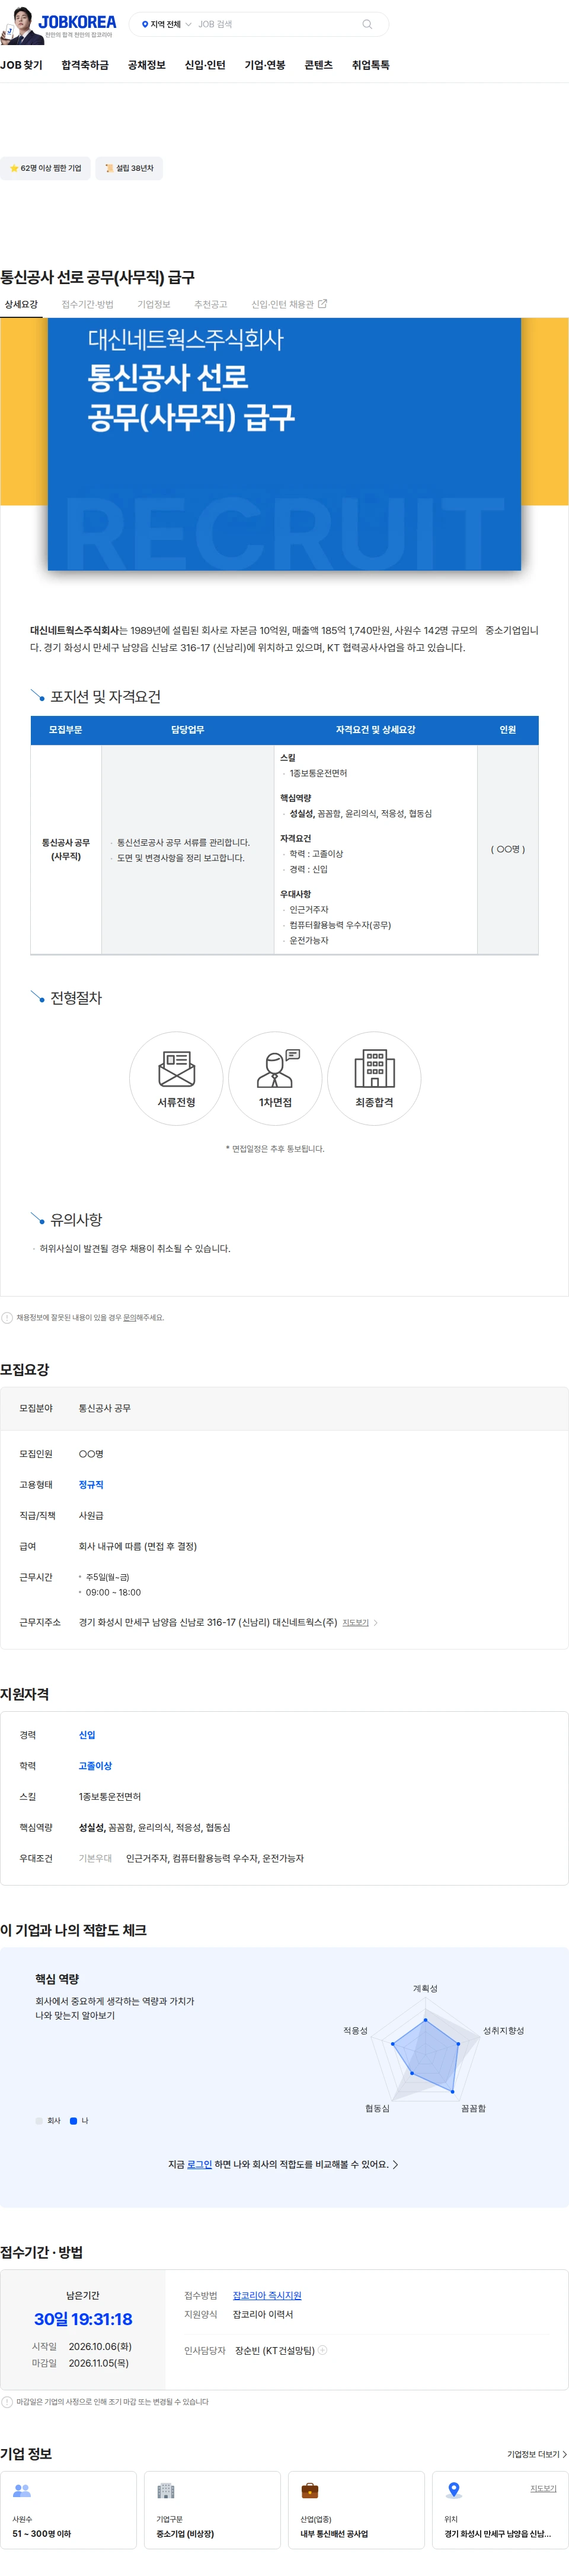Click the search magnifier icon

coord(367,24)
